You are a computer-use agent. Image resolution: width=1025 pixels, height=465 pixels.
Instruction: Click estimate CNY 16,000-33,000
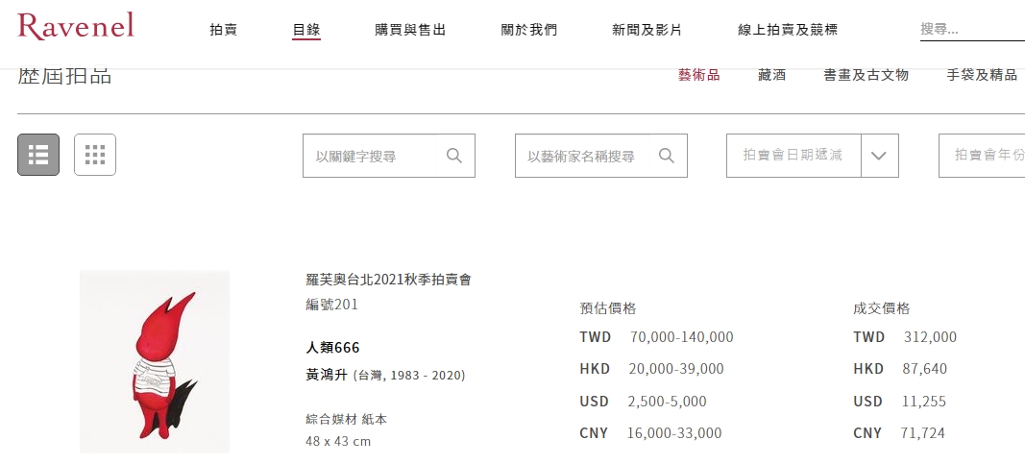coord(650,433)
